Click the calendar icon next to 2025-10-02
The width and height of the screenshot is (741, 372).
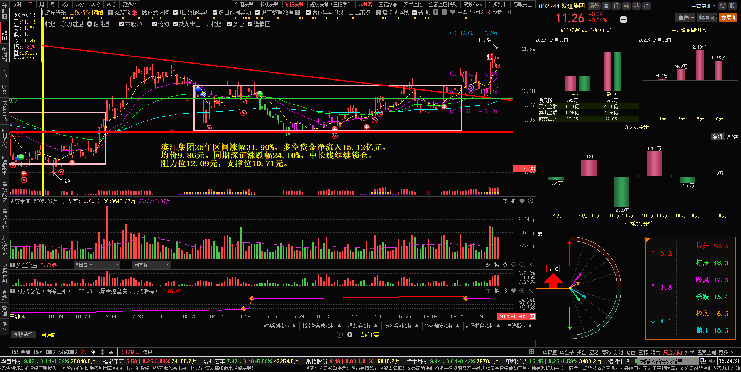point(532,316)
